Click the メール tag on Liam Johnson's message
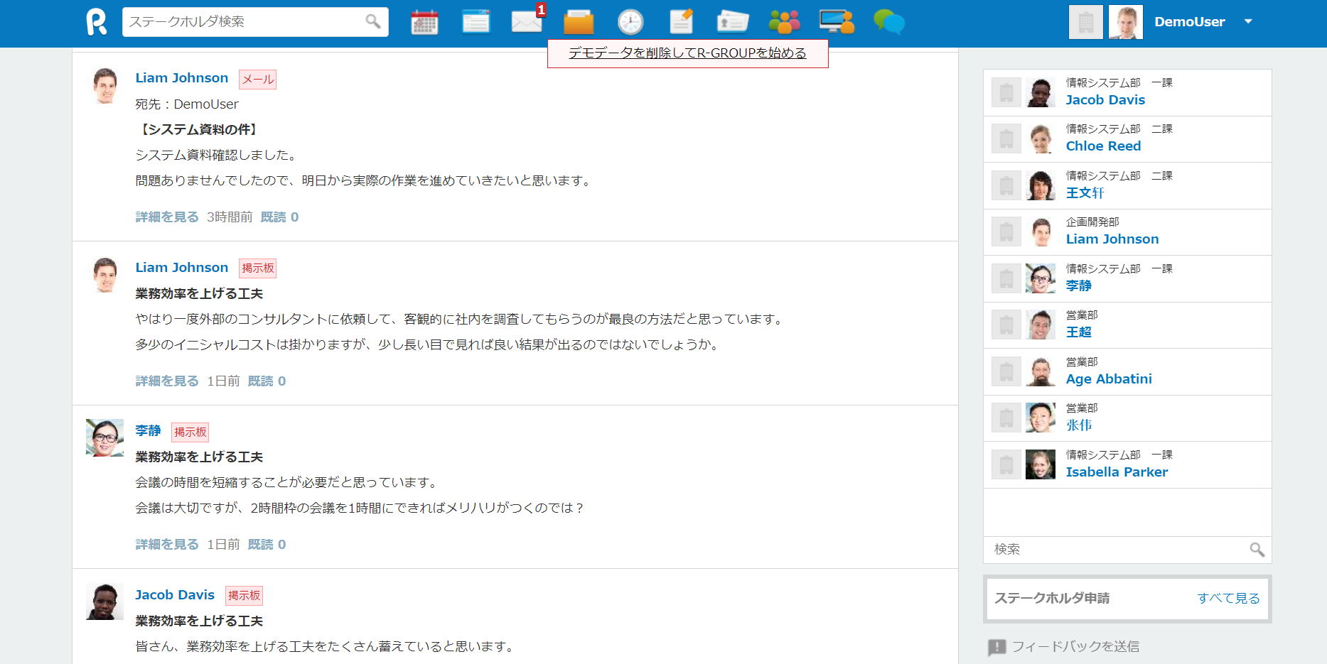1327x664 pixels. point(257,79)
